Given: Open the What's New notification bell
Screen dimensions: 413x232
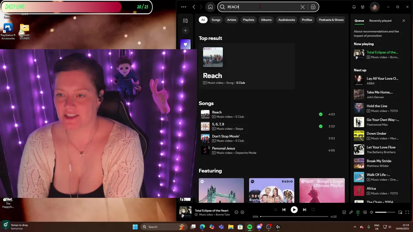Looking at the screenshot, I should tap(354, 7).
